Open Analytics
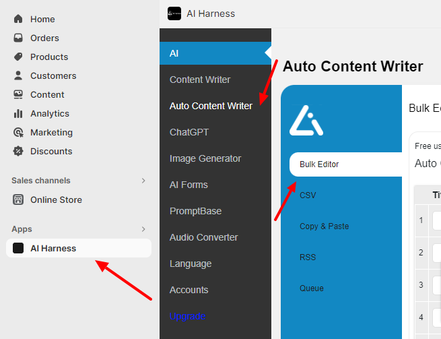441x339 pixels. click(x=50, y=113)
